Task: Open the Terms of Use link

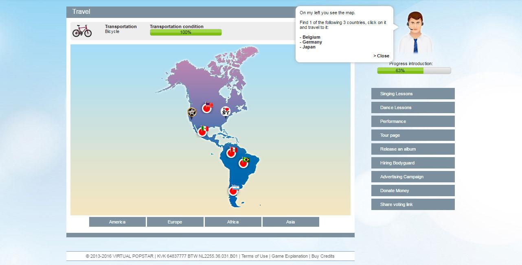Action: [255, 256]
